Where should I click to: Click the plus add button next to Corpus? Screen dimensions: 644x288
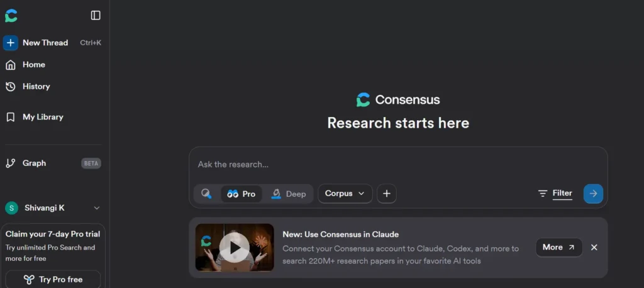[387, 194]
